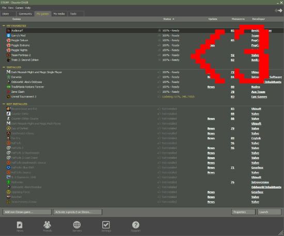The image size is (284, 236).
Task: Click the Peggle Deluxe game icon
Action: click(x=8, y=40)
